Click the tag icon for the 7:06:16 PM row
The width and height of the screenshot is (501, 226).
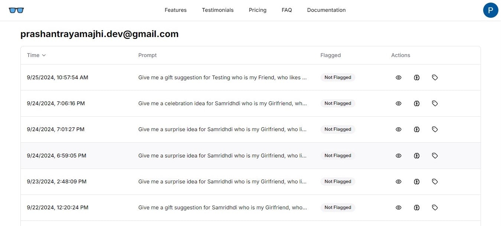click(x=435, y=103)
